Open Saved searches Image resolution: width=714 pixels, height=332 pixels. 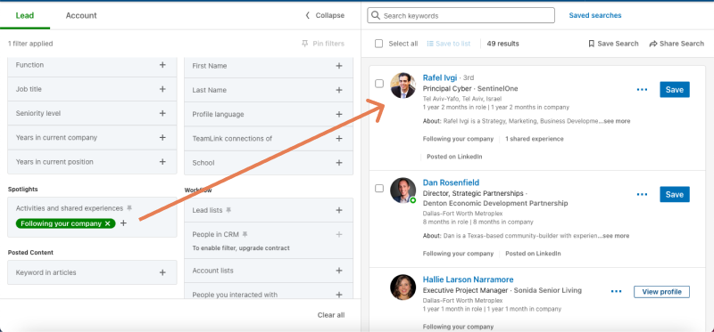point(594,15)
